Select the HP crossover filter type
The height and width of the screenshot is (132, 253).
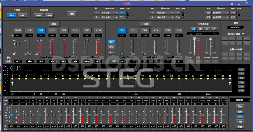click(200, 29)
